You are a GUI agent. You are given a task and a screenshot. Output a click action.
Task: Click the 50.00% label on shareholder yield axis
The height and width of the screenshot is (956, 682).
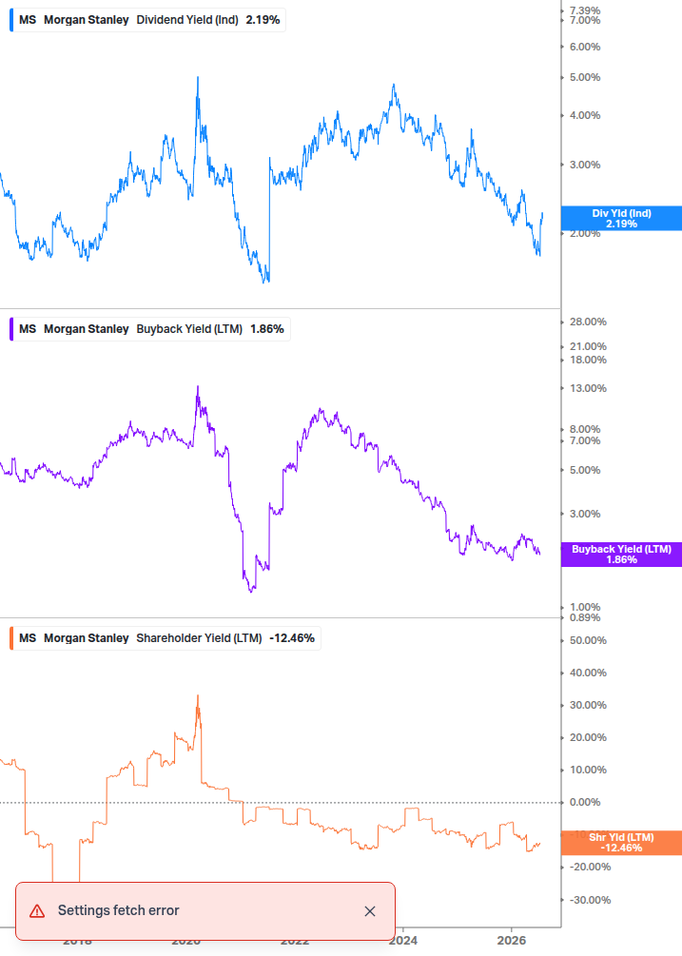(588, 641)
